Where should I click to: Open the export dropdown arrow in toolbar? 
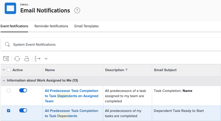click(x=46, y=59)
